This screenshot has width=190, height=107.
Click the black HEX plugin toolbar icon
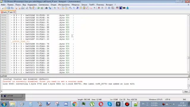124,8
